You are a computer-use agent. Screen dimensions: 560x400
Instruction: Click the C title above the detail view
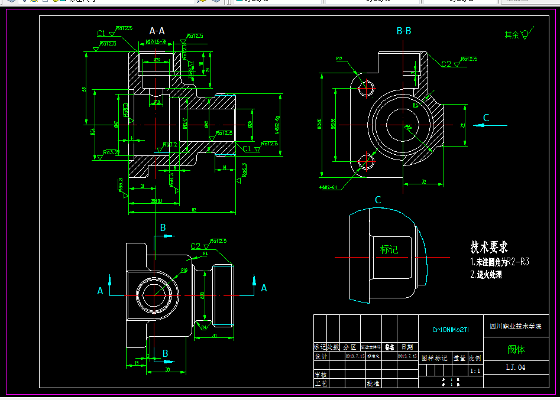pyautogui.click(x=378, y=200)
